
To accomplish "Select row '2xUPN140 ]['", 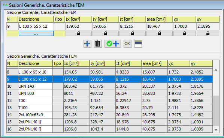I will [109, 122].
